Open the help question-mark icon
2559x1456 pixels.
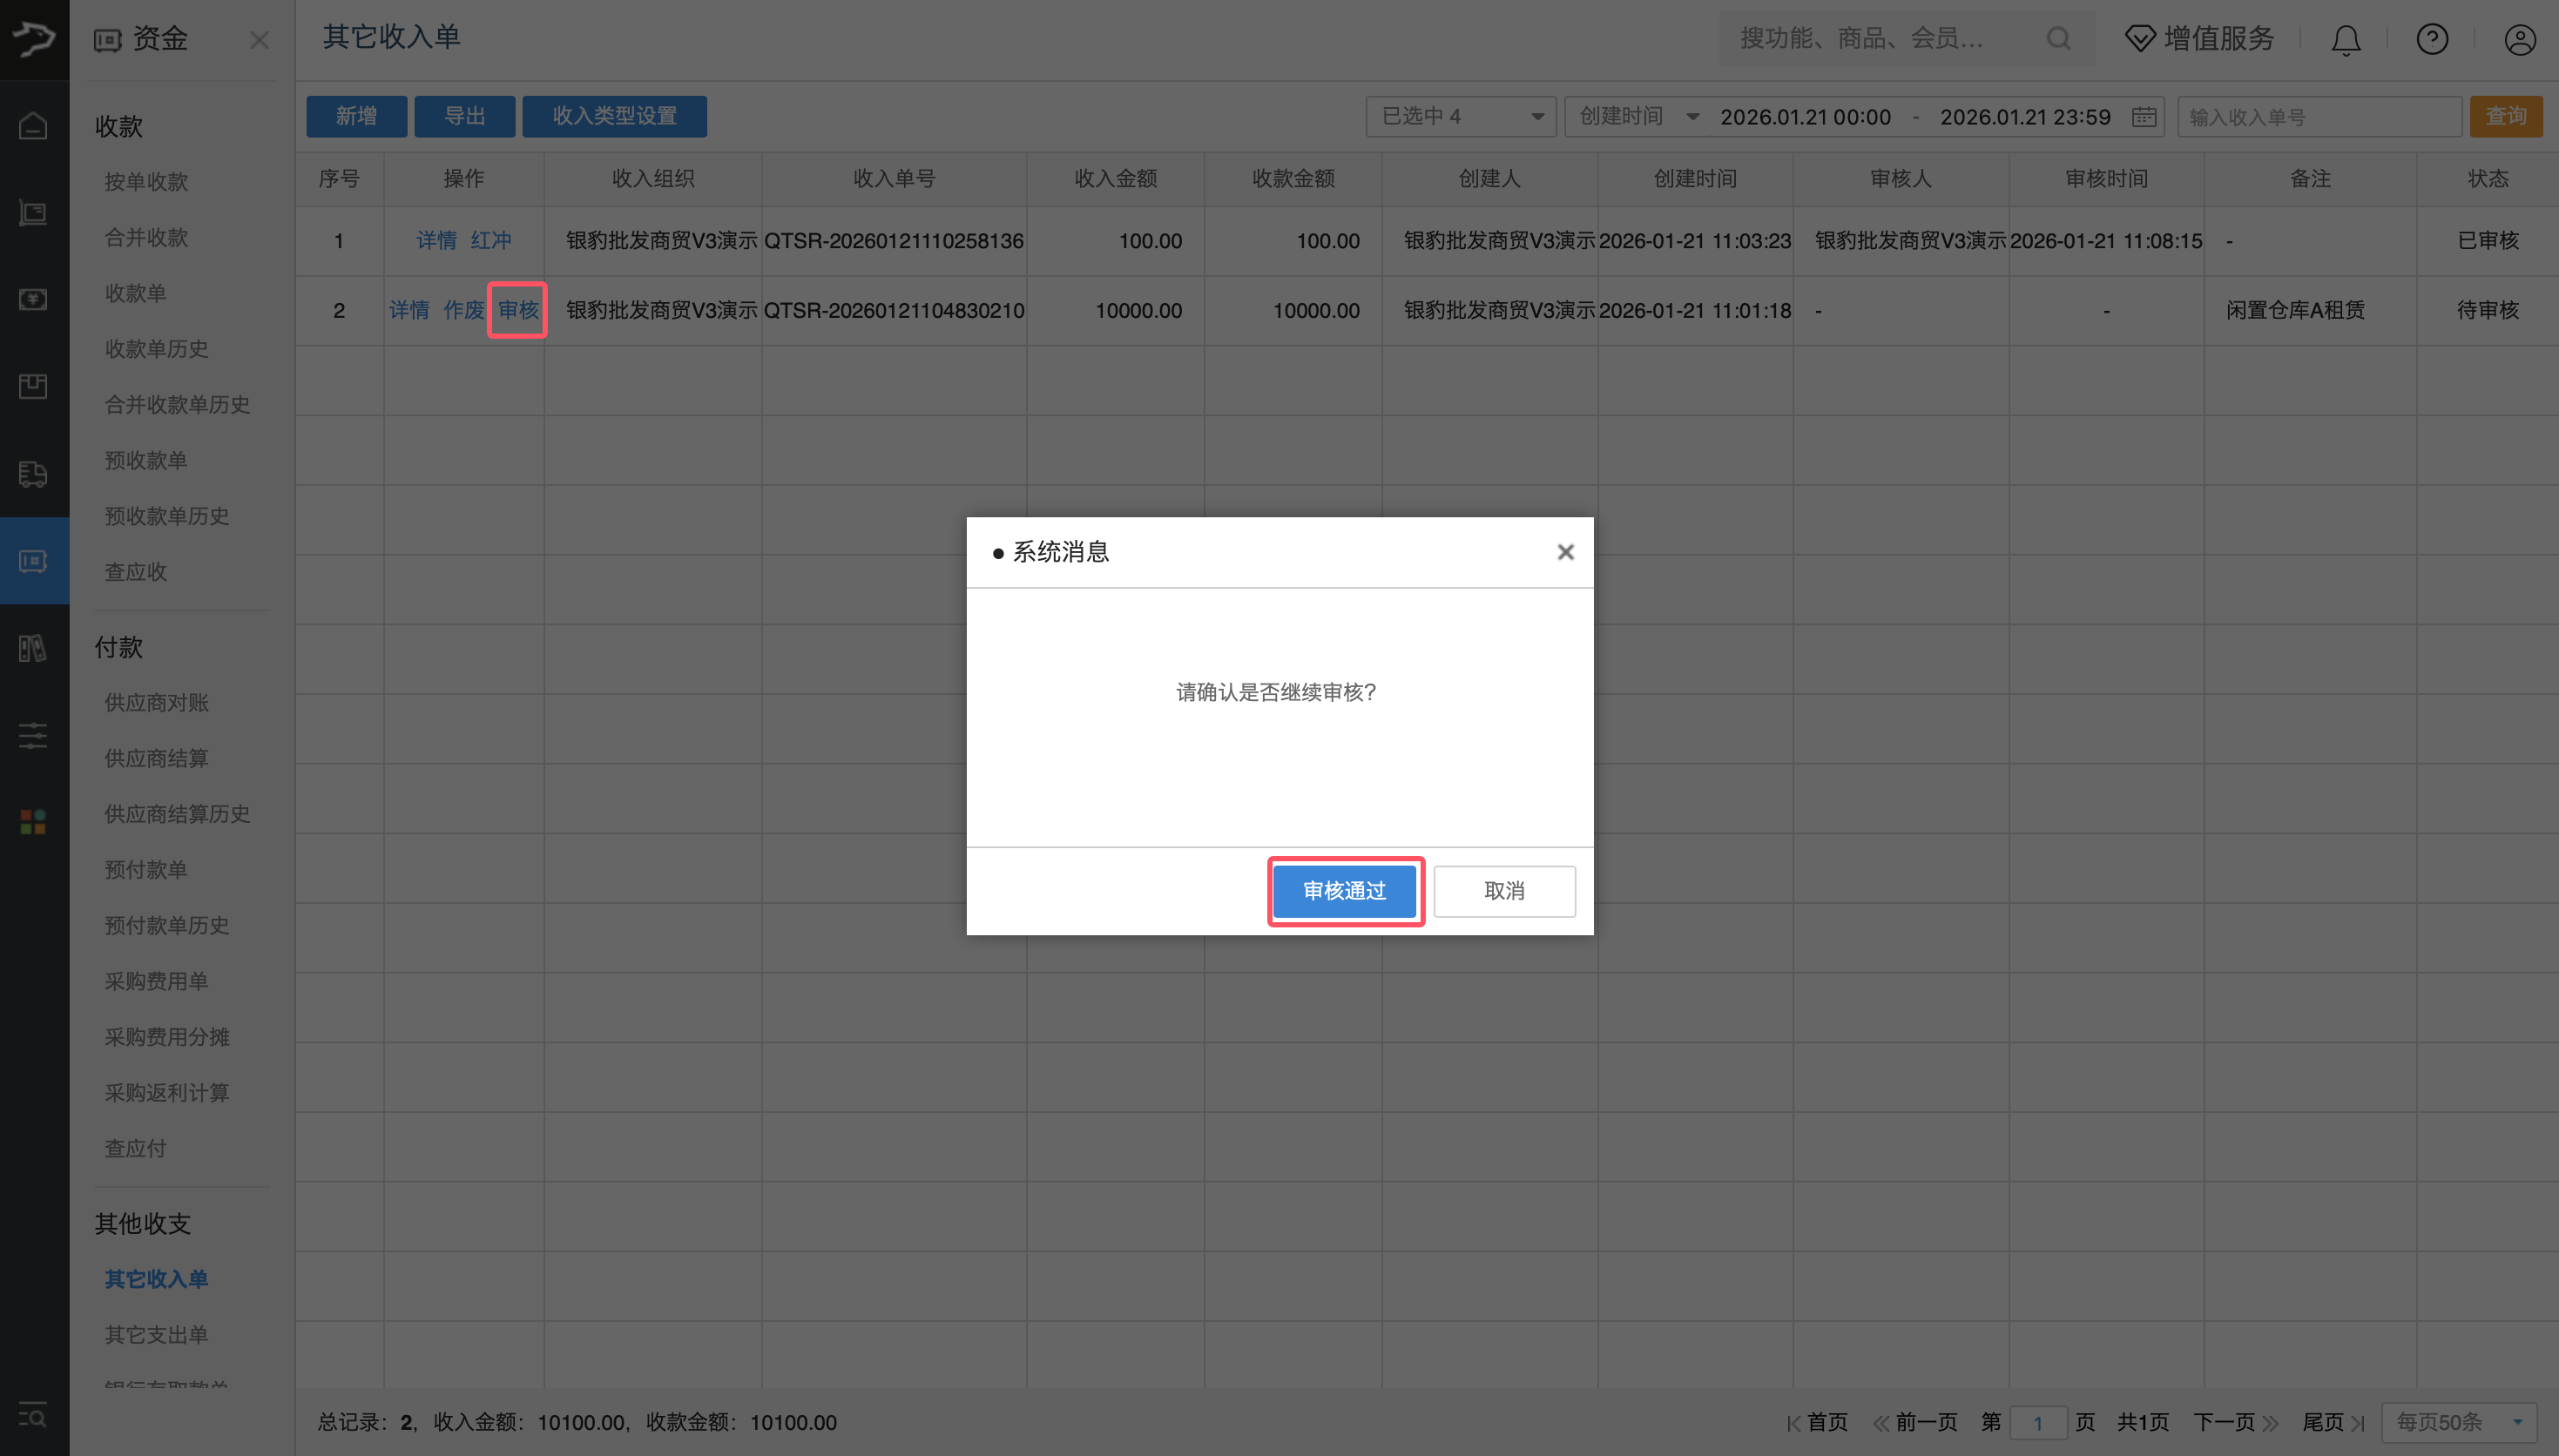2431,39
